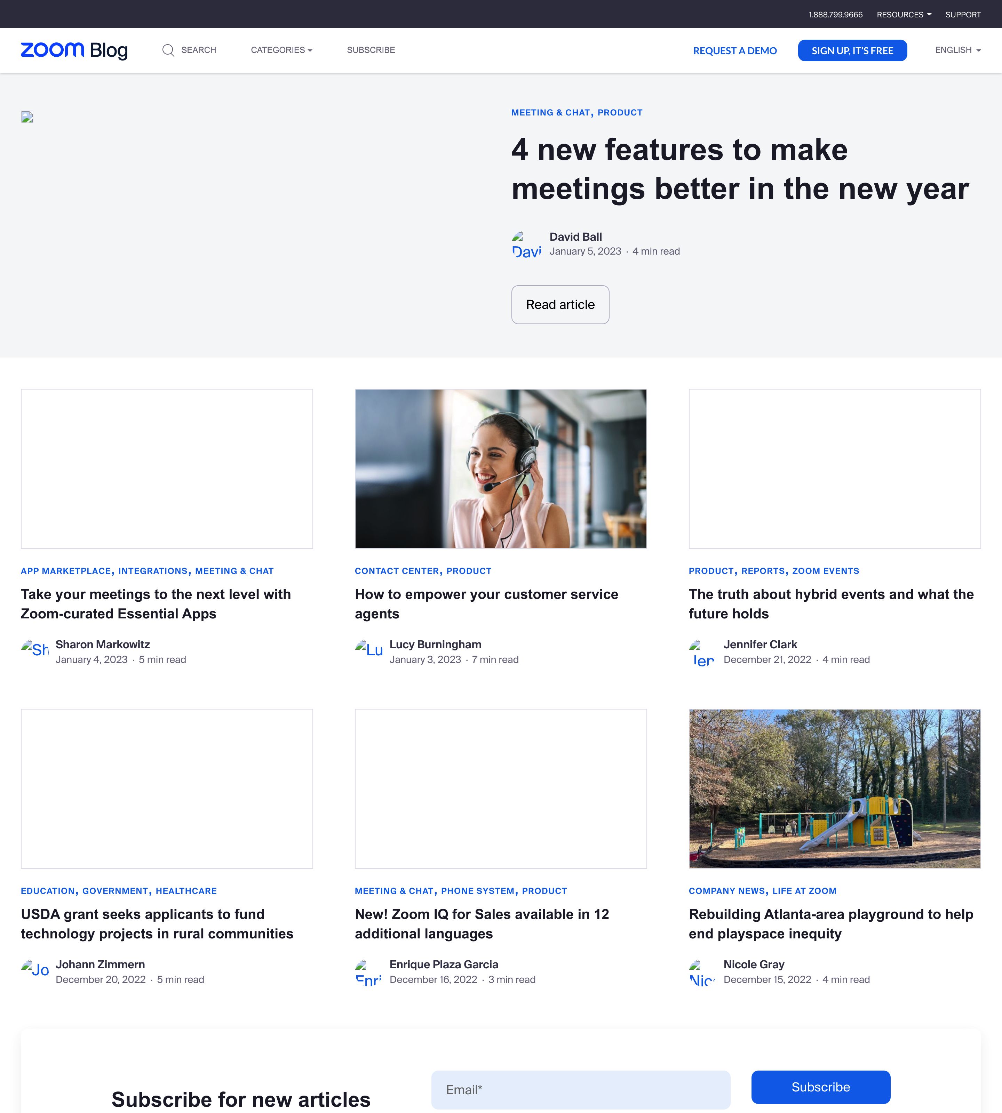This screenshot has width=1002, height=1113.
Task: Open thumbnail for USDA grant article
Action: (167, 789)
